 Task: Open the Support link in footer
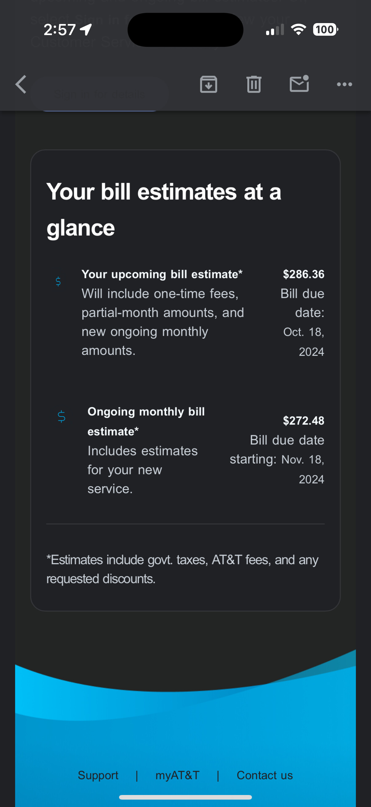tap(98, 775)
